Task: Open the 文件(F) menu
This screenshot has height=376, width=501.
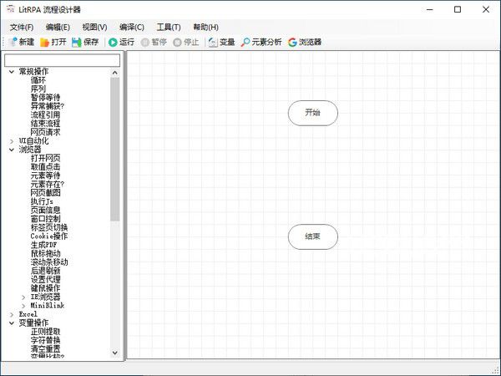Action: pos(22,28)
